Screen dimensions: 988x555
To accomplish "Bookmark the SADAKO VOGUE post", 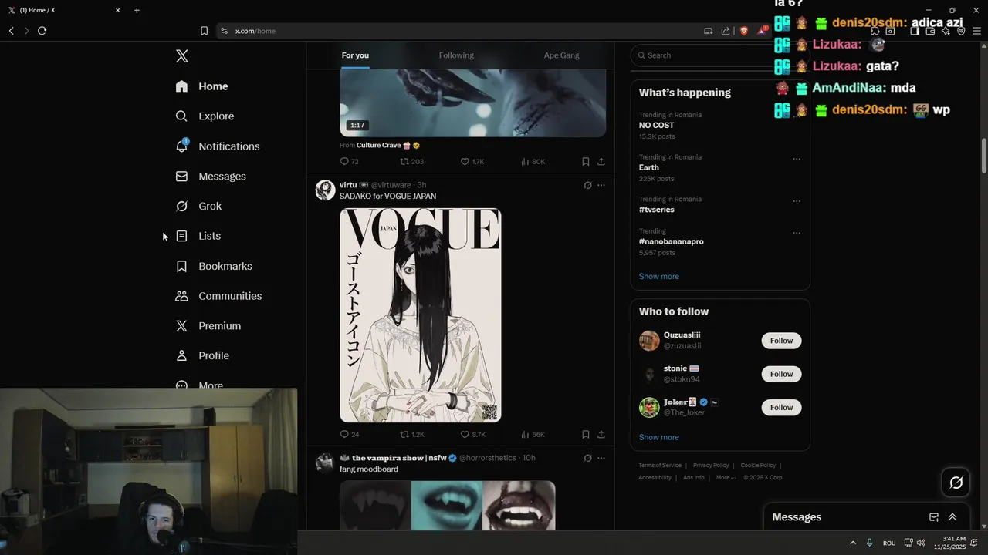I will point(585,435).
